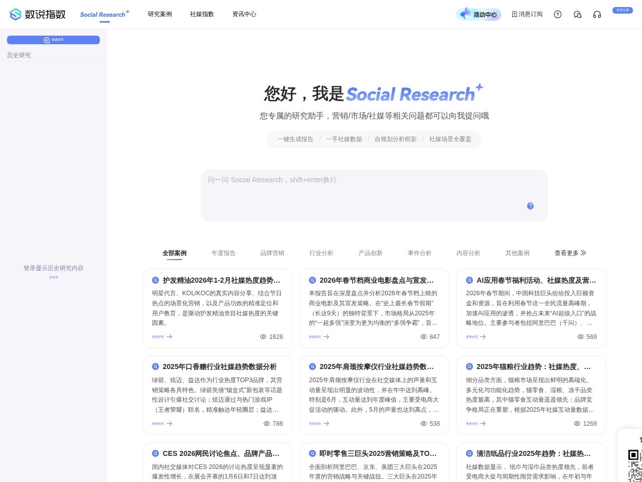
Task: Select the 事件分析 tab
Action: tap(420, 253)
